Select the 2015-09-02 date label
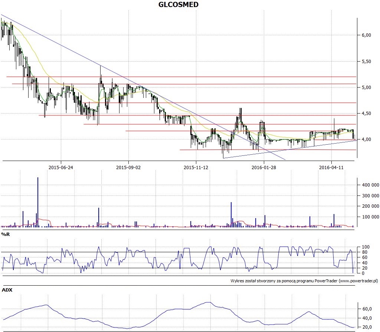Image resolution: width=380 pixels, height=332 pixels. pyautogui.click(x=128, y=167)
